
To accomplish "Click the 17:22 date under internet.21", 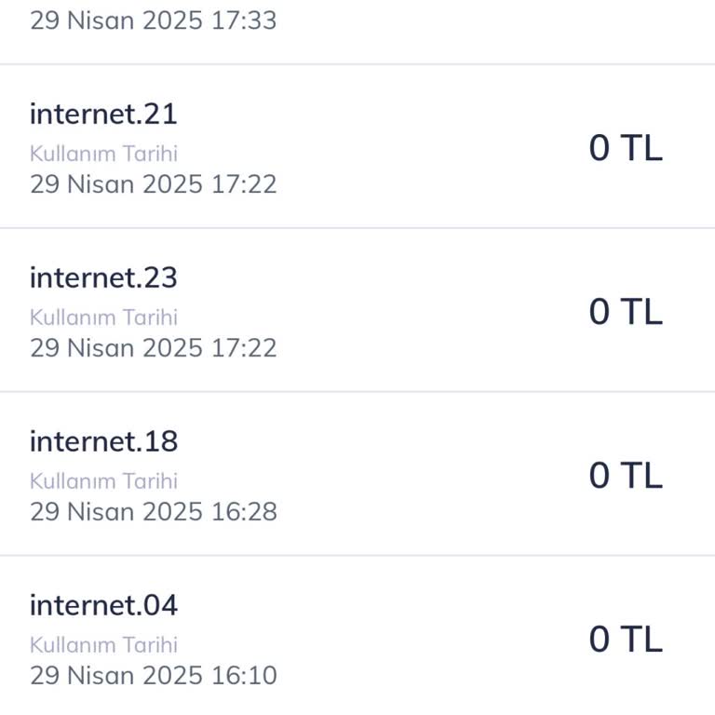I will pyautogui.click(x=154, y=183).
